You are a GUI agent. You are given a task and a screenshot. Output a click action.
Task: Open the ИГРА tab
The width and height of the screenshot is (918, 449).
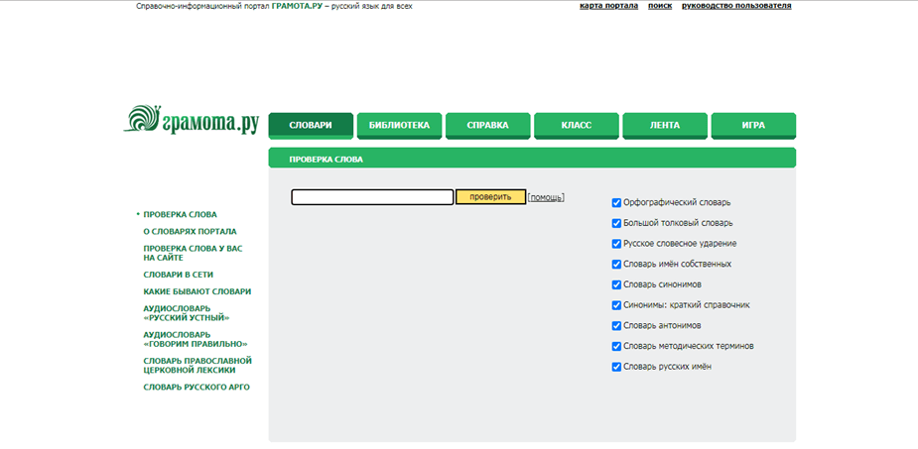click(753, 126)
